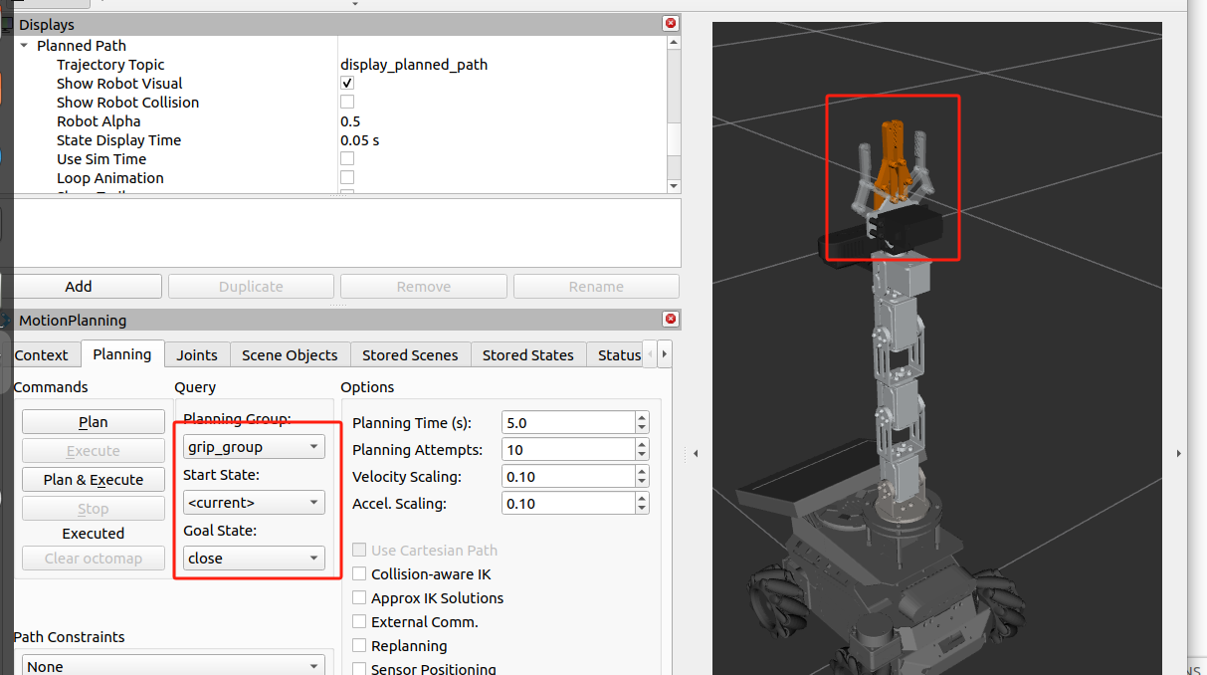1207x675 pixels.
Task: Collapse the Planned Path tree entry
Action: [x=24, y=46]
